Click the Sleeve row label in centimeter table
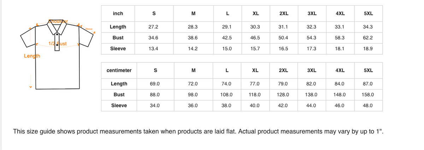Viewport: 424px width, 150px height. point(119,105)
